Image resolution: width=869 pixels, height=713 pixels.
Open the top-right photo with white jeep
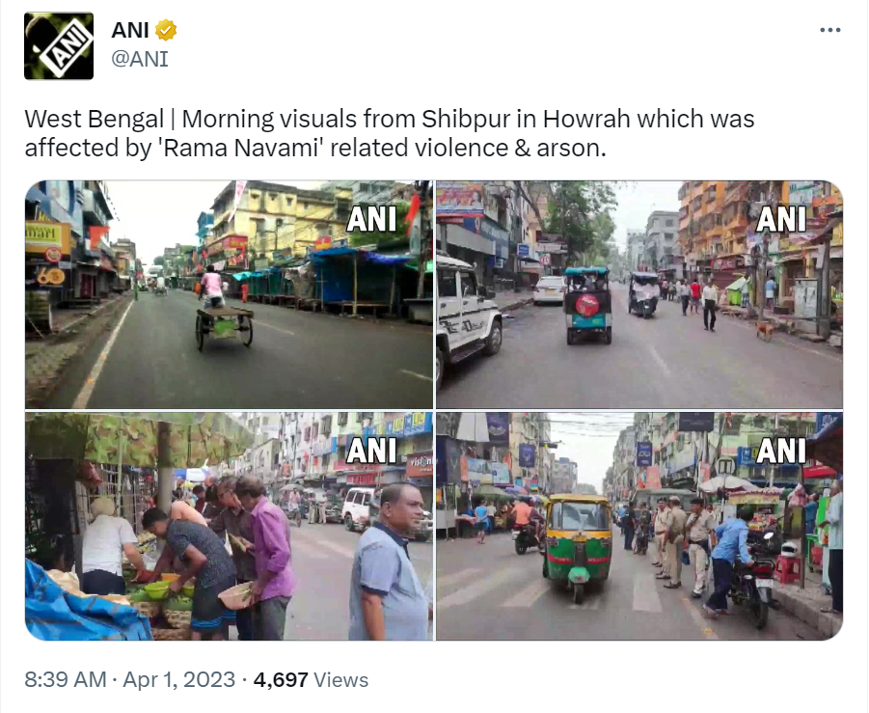point(639,294)
